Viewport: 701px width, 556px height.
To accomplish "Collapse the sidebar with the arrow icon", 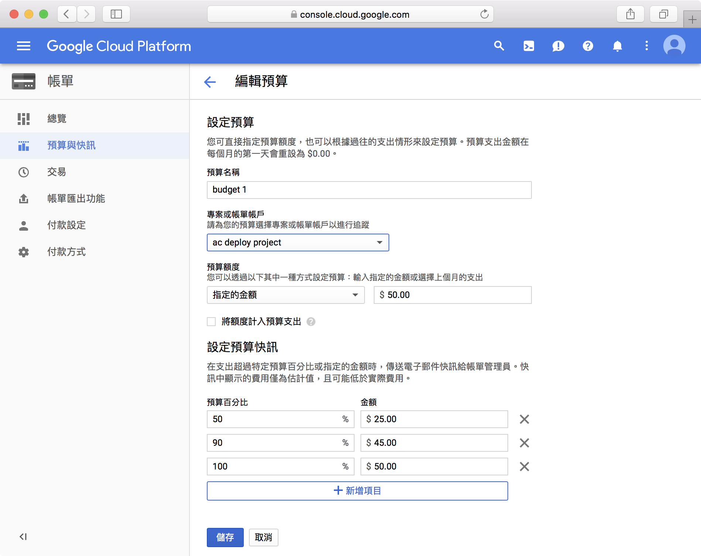I will 23,537.
